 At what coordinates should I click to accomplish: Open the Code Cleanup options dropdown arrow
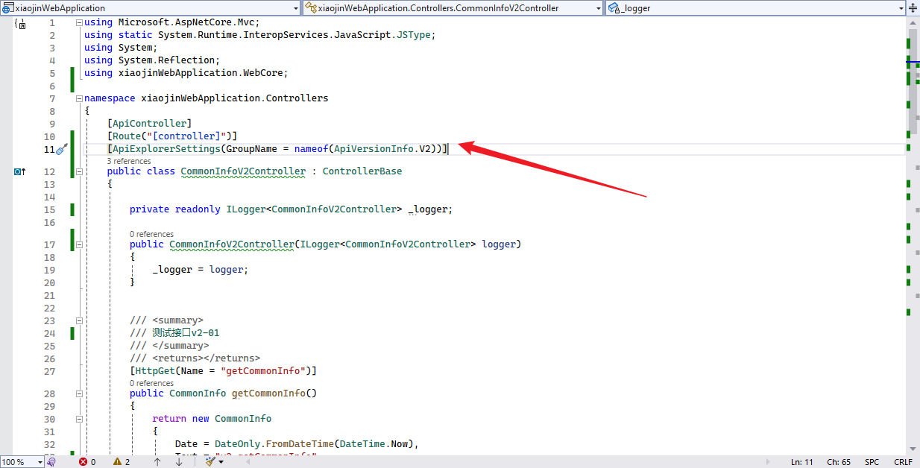[219, 461]
